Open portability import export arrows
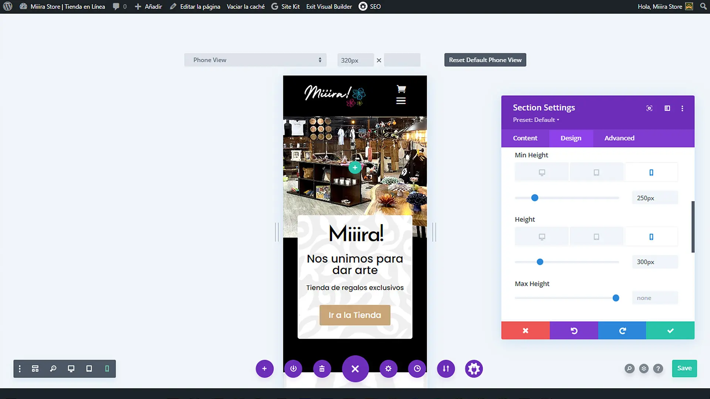This screenshot has height=399, width=710. (x=446, y=369)
